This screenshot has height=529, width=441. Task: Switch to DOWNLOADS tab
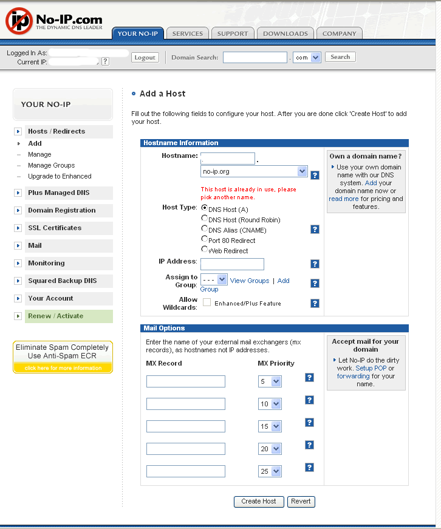[x=285, y=33]
